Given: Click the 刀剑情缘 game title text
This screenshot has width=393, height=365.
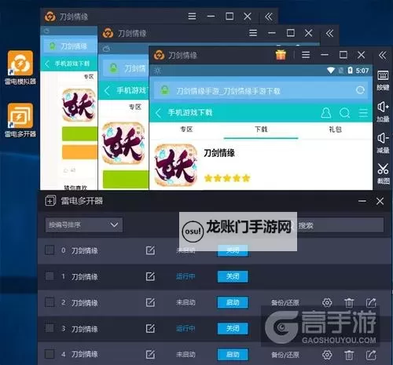Looking at the screenshot, I should (219, 153).
